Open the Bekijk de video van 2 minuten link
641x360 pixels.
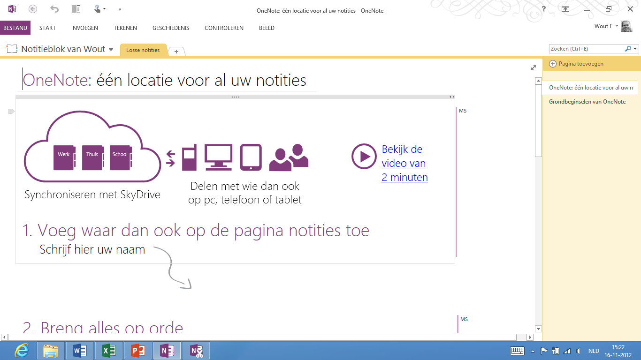404,163
